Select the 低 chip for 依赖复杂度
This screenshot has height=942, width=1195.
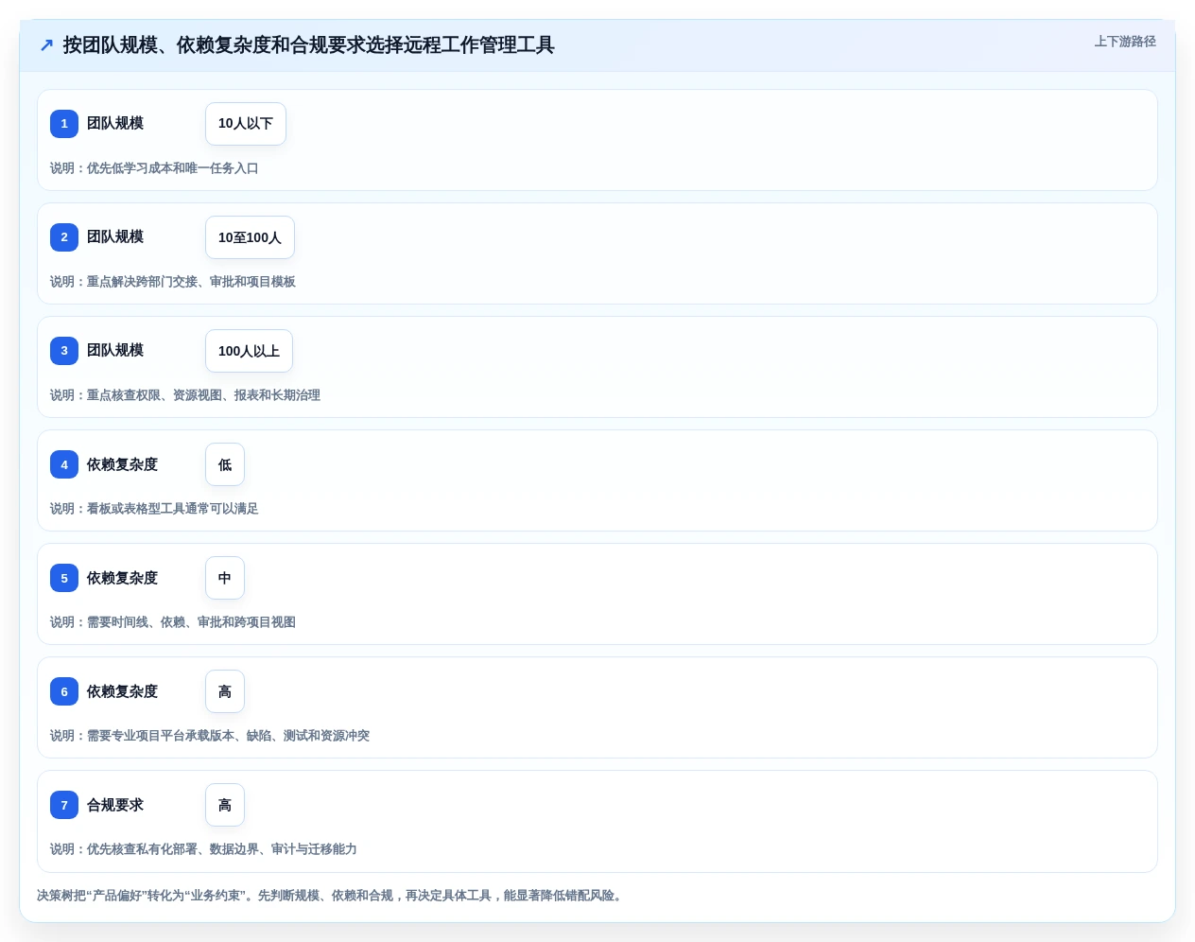point(225,464)
